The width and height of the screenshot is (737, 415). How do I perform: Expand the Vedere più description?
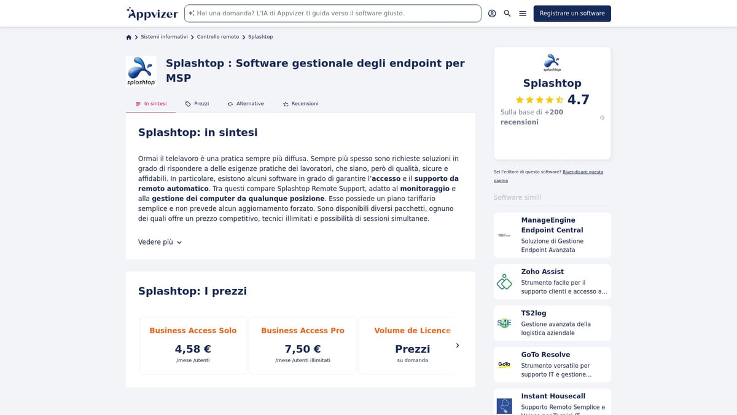(x=158, y=242)
